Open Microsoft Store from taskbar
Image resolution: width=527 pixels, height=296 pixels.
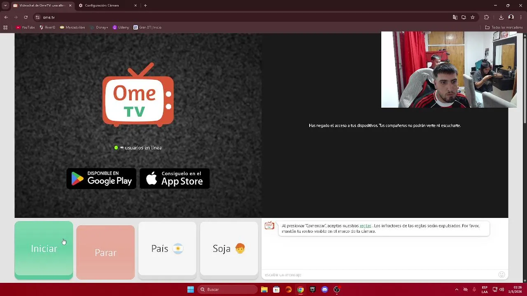click(x=276, y=289)
